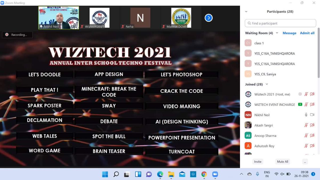Admit all waiting room participants

click(307, 33)
